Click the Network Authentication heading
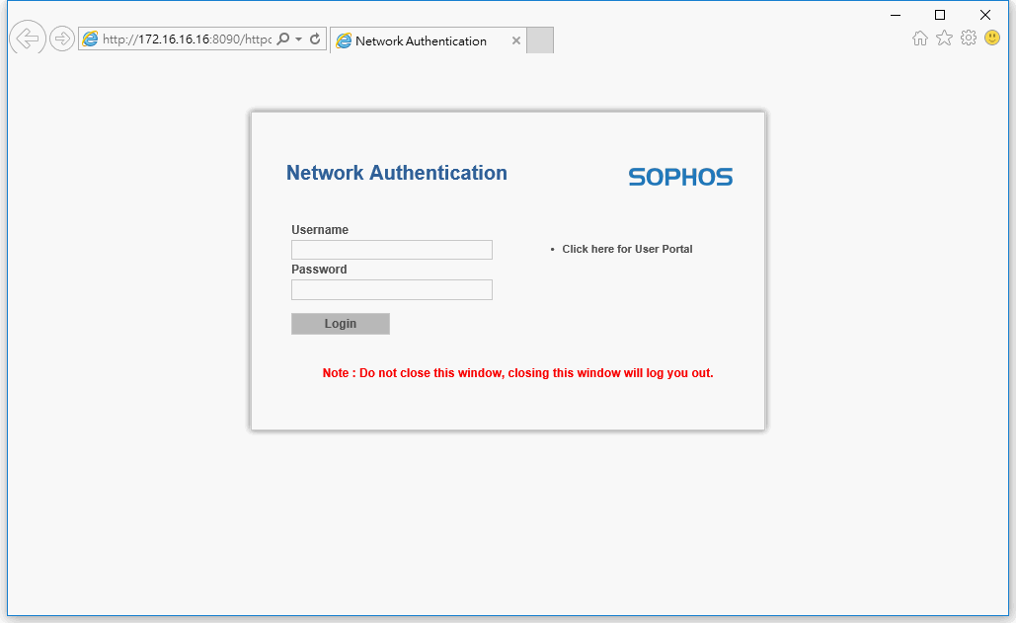Image resolution: width=1016 pixels, height=623 pixels. pyautogui.click(x=397, y=173)
